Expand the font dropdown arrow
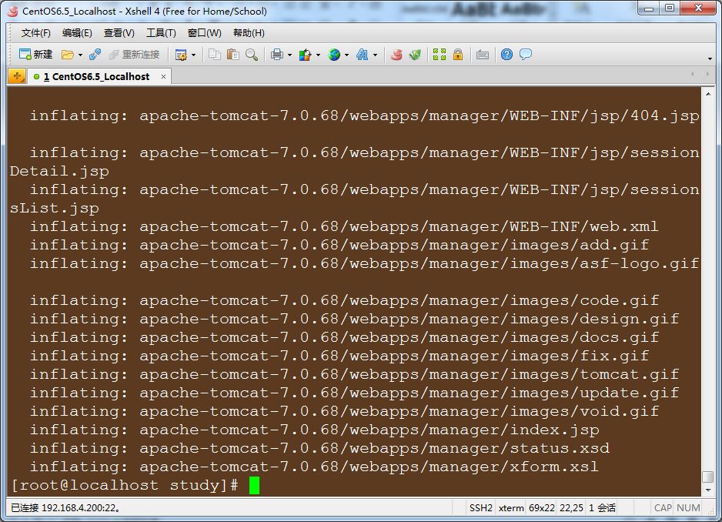722x522 pixels. (376, 55)
